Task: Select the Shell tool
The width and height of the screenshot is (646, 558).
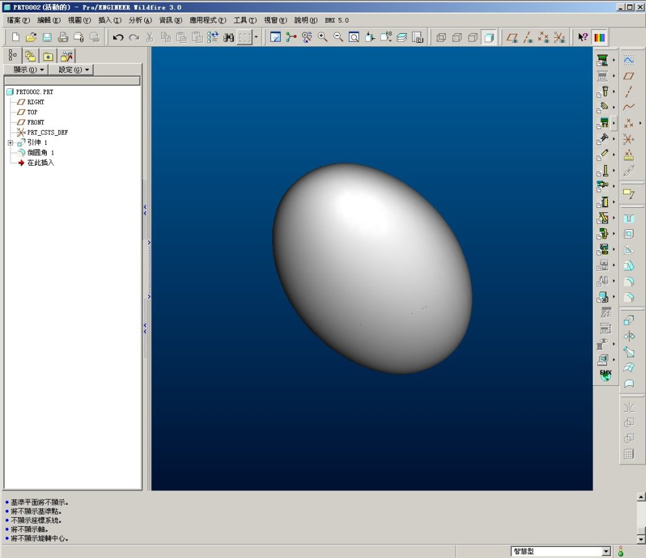Action: (x=628, y=234)
